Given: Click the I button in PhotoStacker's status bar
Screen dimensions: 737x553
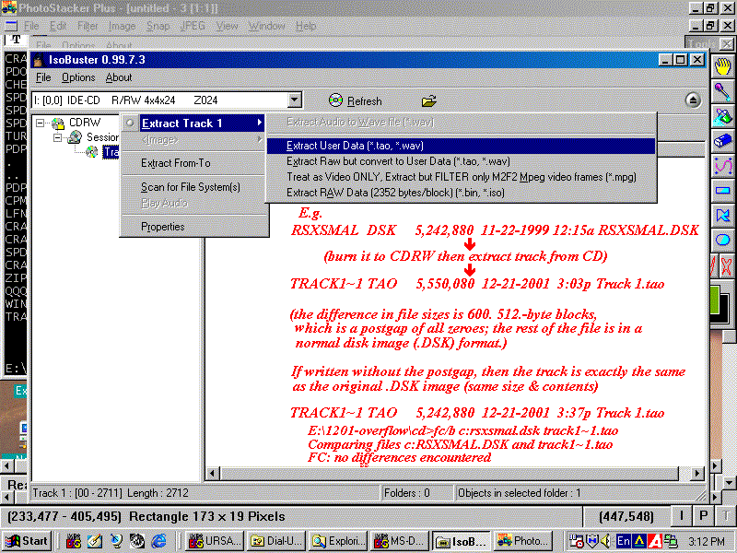Looking at the screenshot, I should pyautogui.click(x=682, y=516).
